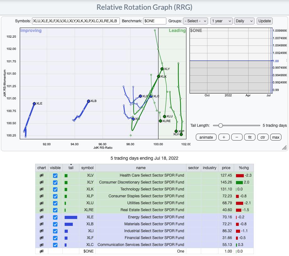Image resolution: width=289 pixels, height=256 pixels.
Task: Click the fit button
Action: (250, 137)
